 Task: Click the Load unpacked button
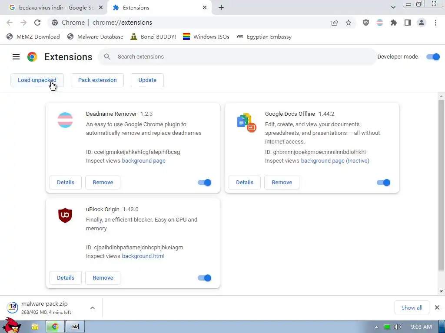(x=37, y=80)
